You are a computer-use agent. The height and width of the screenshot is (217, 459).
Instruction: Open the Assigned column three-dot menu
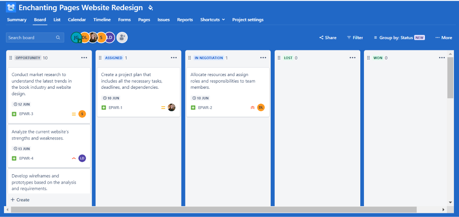(174, 58)
